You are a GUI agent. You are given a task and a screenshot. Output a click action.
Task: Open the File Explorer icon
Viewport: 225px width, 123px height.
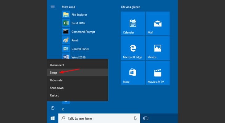(x=66, y=14)
